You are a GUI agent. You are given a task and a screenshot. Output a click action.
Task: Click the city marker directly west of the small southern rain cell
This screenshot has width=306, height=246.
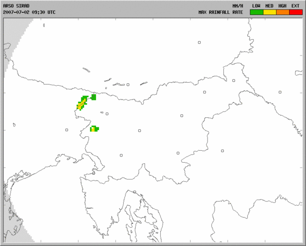point(67,129)
